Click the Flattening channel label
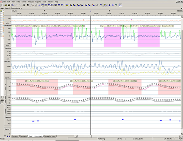The height and width of the screenshot is (141, 183). click(8, 117)
